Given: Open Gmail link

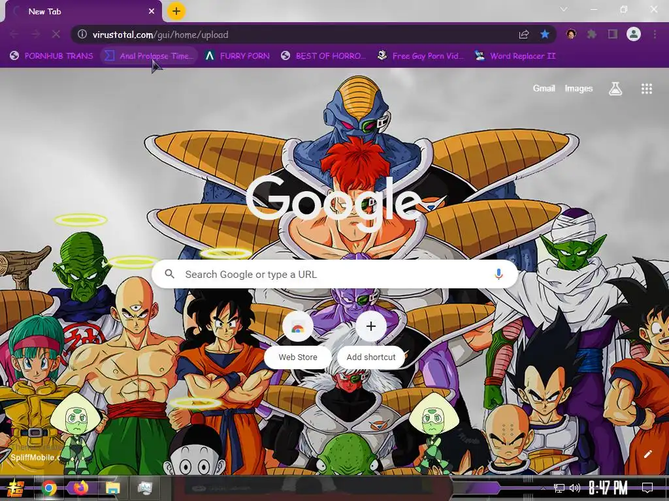Looking at the screenshot, I should [544, 88].
